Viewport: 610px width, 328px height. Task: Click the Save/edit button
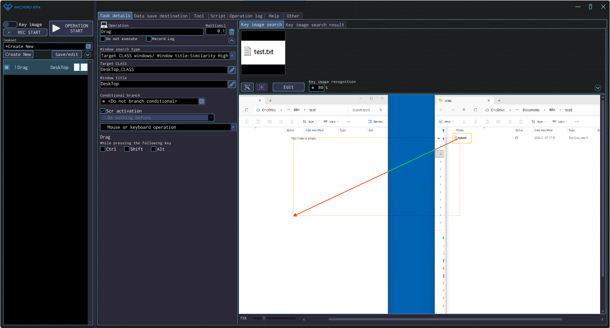[x=67, y=54]
